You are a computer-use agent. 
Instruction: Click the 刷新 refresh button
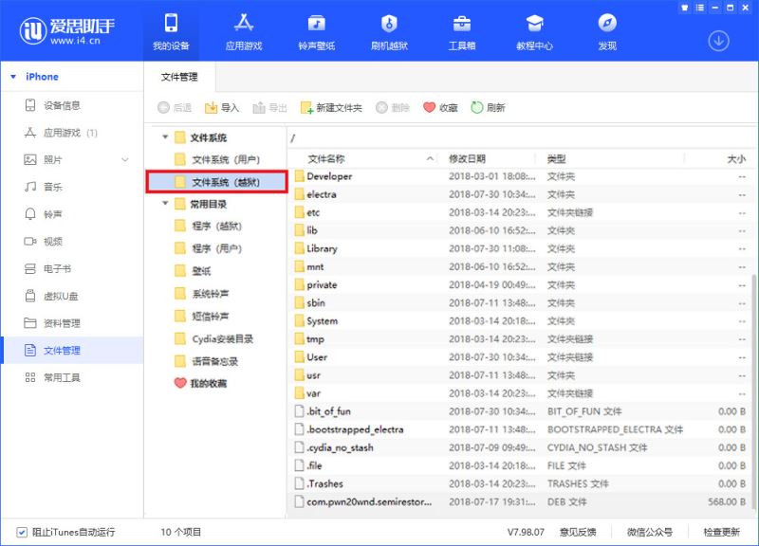pos(488,107)
